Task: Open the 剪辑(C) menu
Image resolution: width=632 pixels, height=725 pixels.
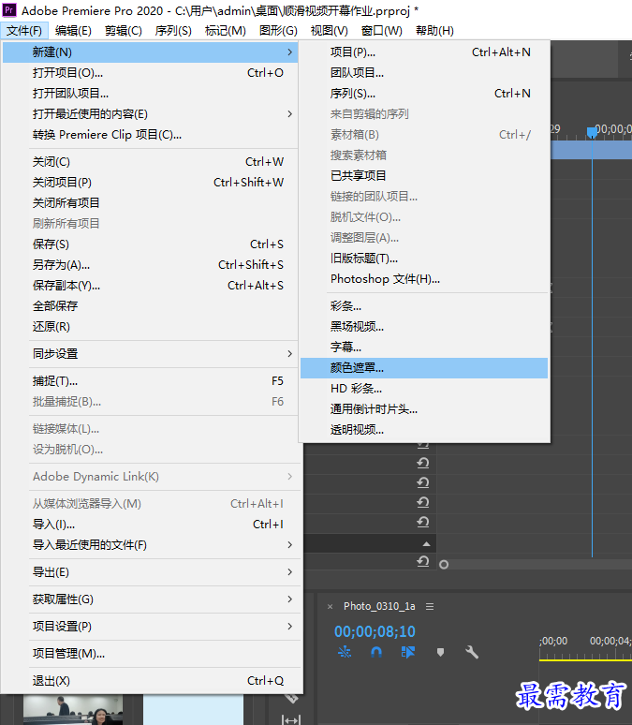Action: pos(123,31)
